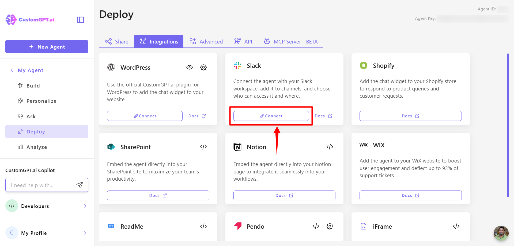The image size is (514, 246).
Task: Open WordPress settings gear
Action: pos(203,67)
